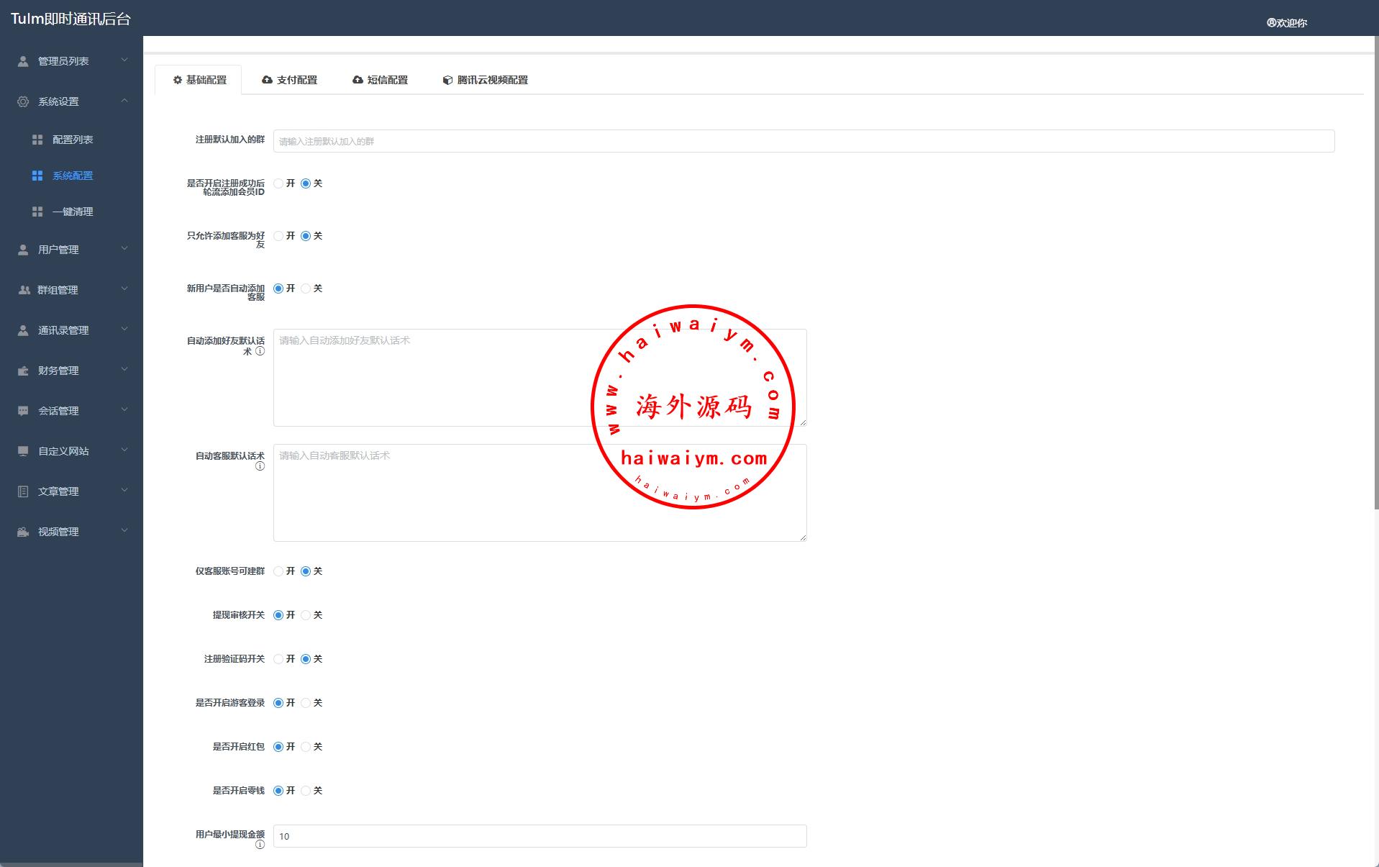Click the 会话管理 chat bubble icon
Image resolution: width=1379 pixels, height=867 pixels.
[23, 411]
